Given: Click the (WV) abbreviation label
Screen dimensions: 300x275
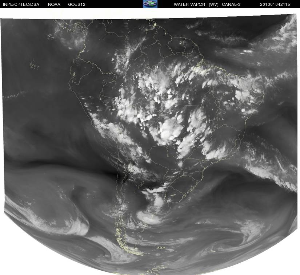Looking at the screenshot, I should click(213, 4).
